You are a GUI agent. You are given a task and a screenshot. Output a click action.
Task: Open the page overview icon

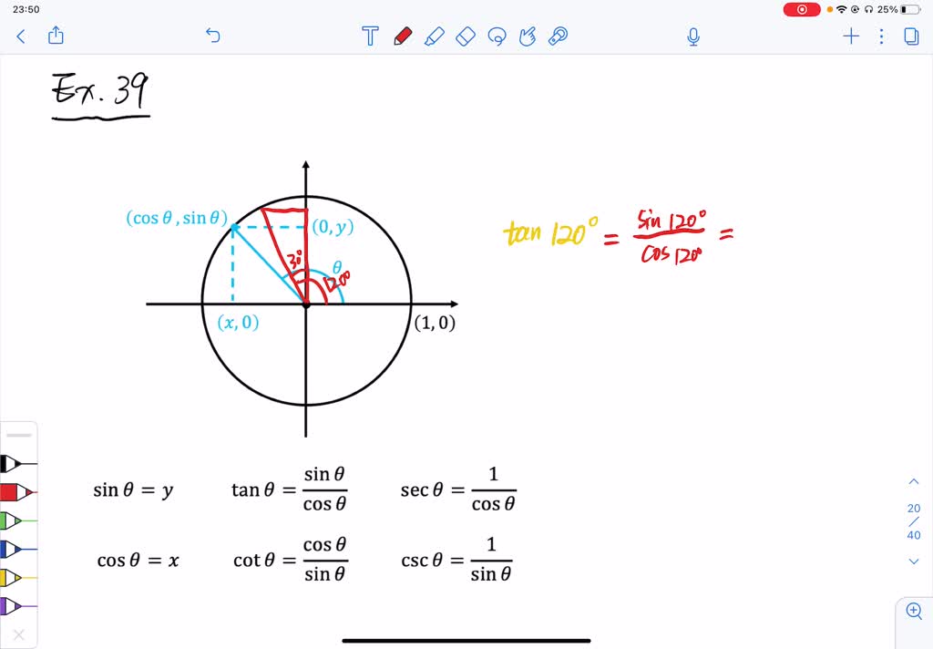pyautogui.click(x=911, y=36)
